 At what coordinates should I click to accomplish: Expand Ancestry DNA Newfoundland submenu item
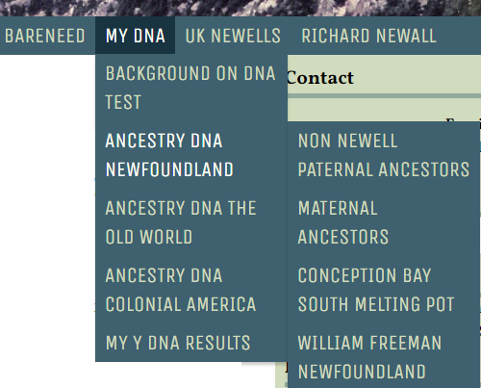click(191, 155)
